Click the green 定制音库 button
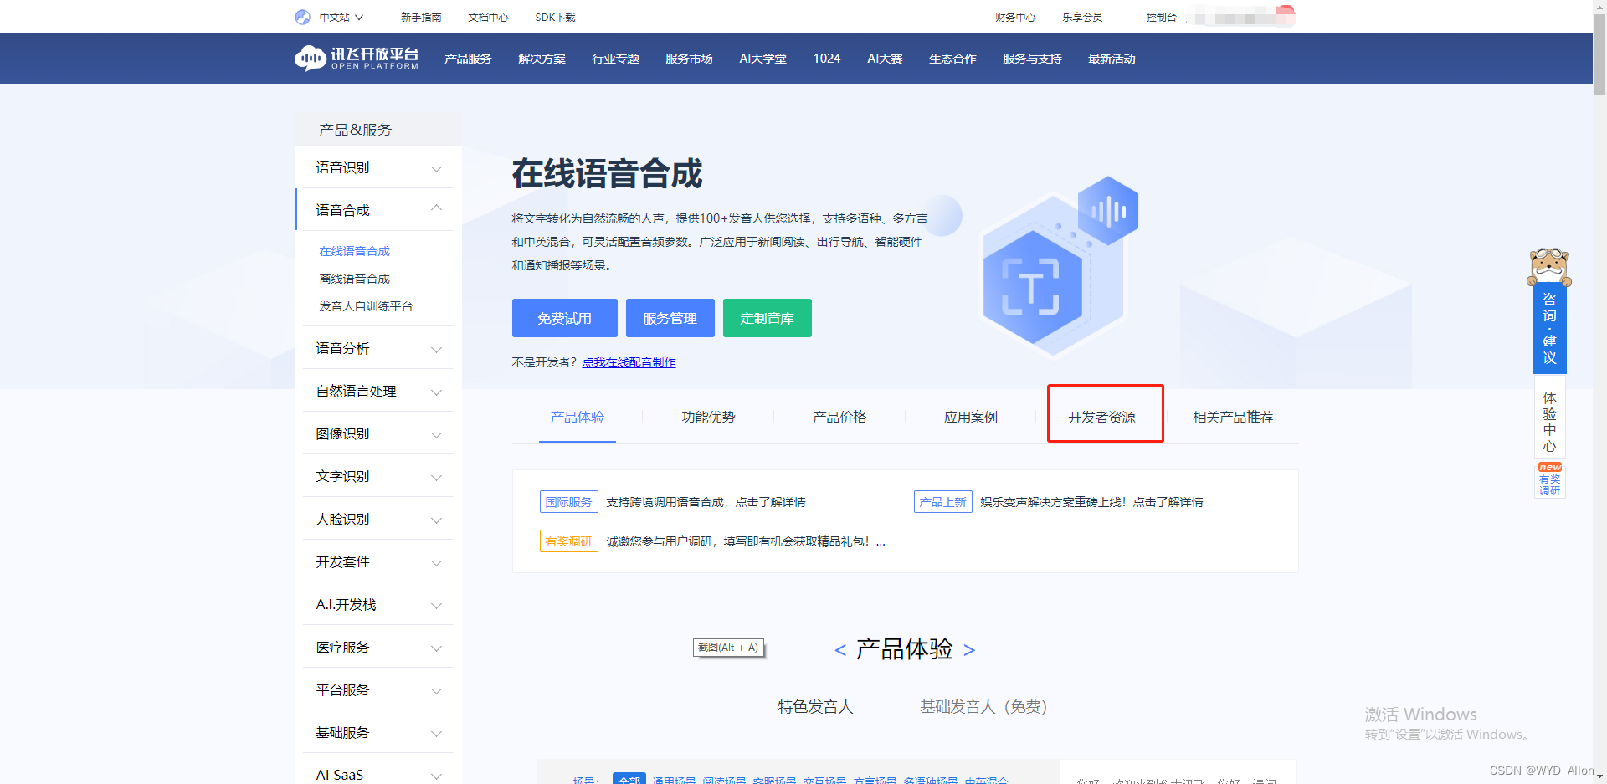 (x=768, y=318)
